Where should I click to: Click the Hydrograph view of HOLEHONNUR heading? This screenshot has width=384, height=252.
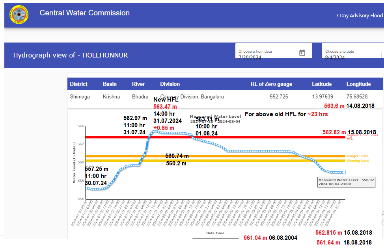point(71,55)
